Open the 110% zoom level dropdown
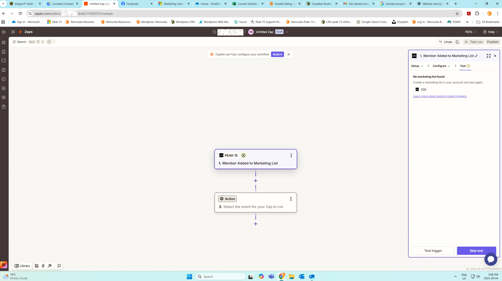The image size is (502, 281). point(470,32)
